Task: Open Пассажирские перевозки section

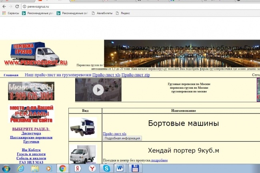Action: point(31,137)
